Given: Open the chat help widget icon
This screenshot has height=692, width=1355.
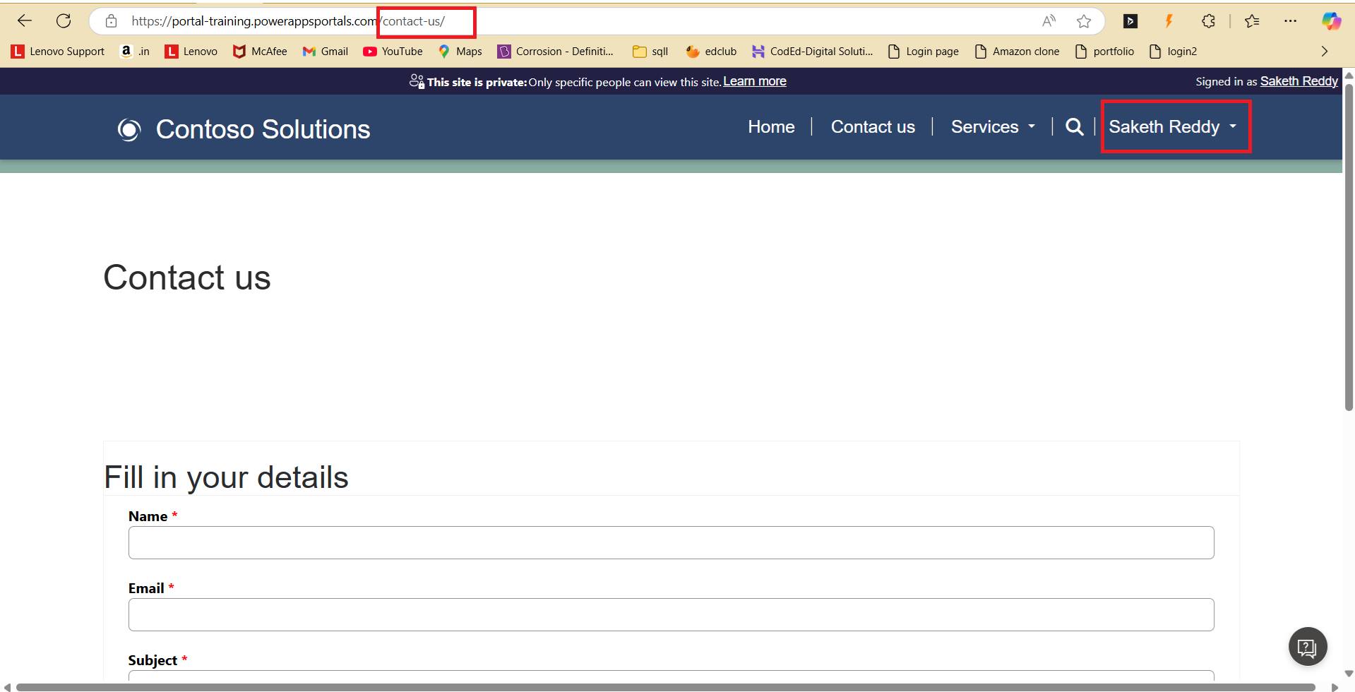Looking at the screenshot, I should pyautogui.click(x=1308, y=646).
